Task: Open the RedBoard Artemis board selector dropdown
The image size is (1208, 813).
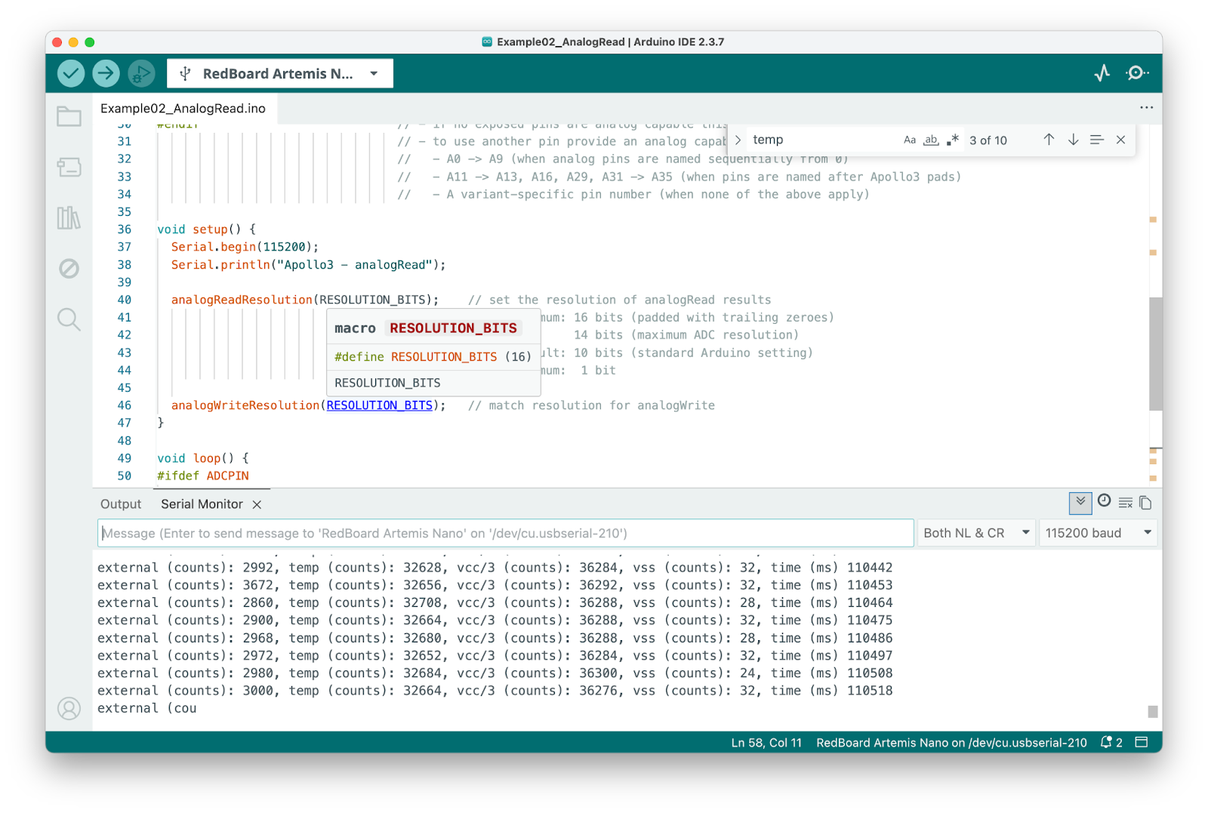Action: pyautogui.click(x=279, y=73)
